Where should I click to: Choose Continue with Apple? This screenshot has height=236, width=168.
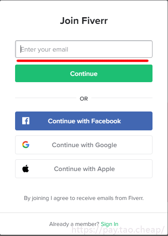pyautogui.click(x=84, y=169)
